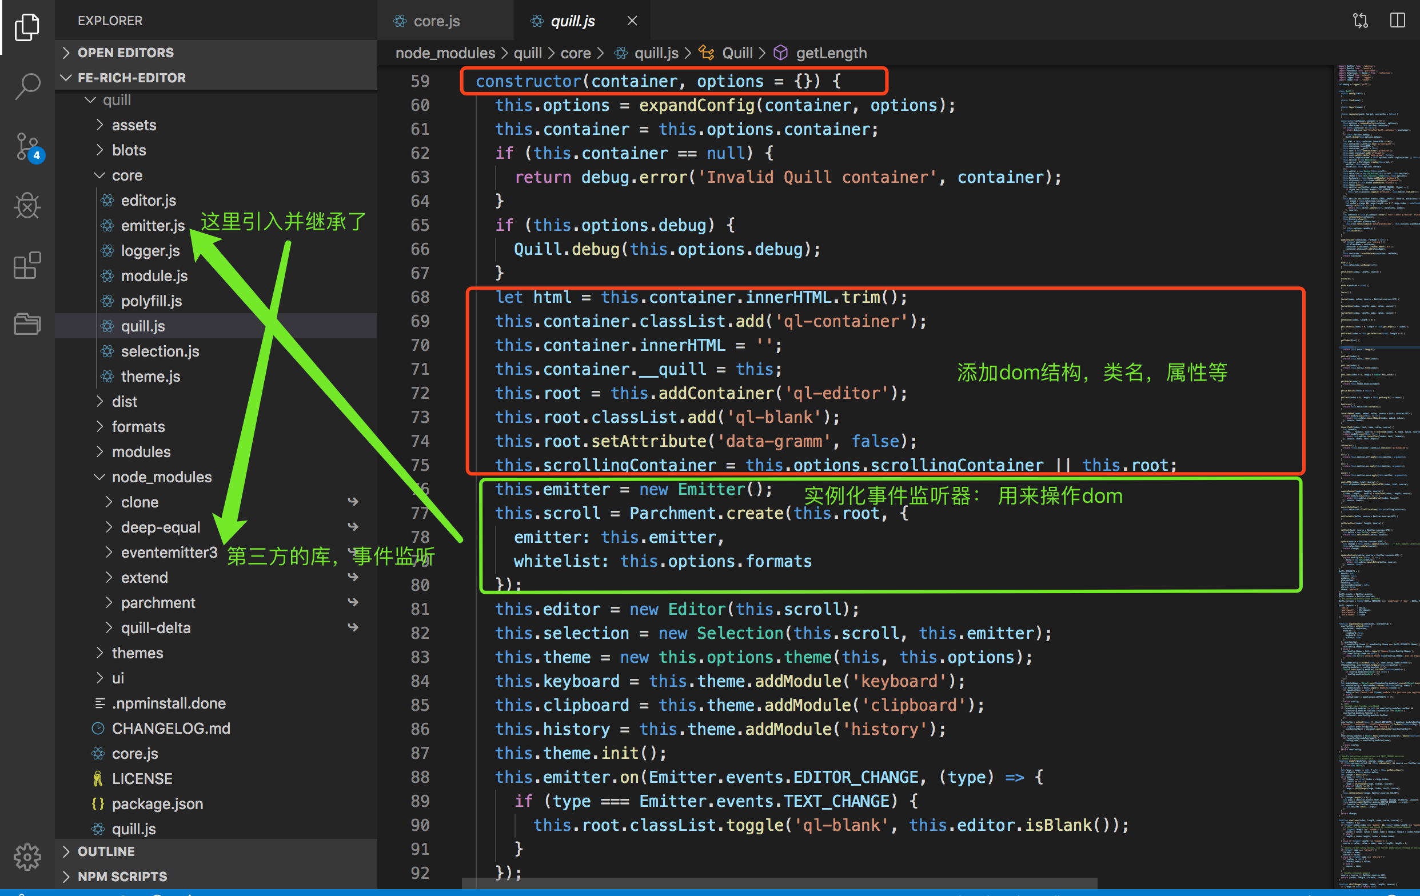Open package.json from explorer

pyautogui.click(x=157, y=804)
